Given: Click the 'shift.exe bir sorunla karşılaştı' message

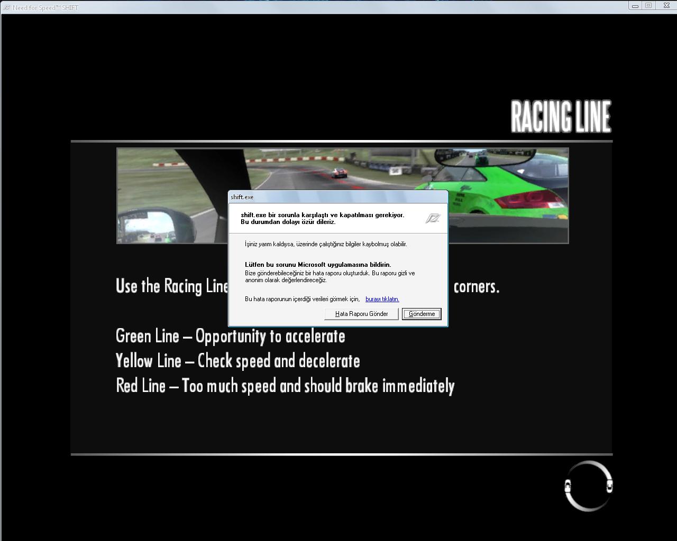Looking at the screenshot, I should [322, 218].
